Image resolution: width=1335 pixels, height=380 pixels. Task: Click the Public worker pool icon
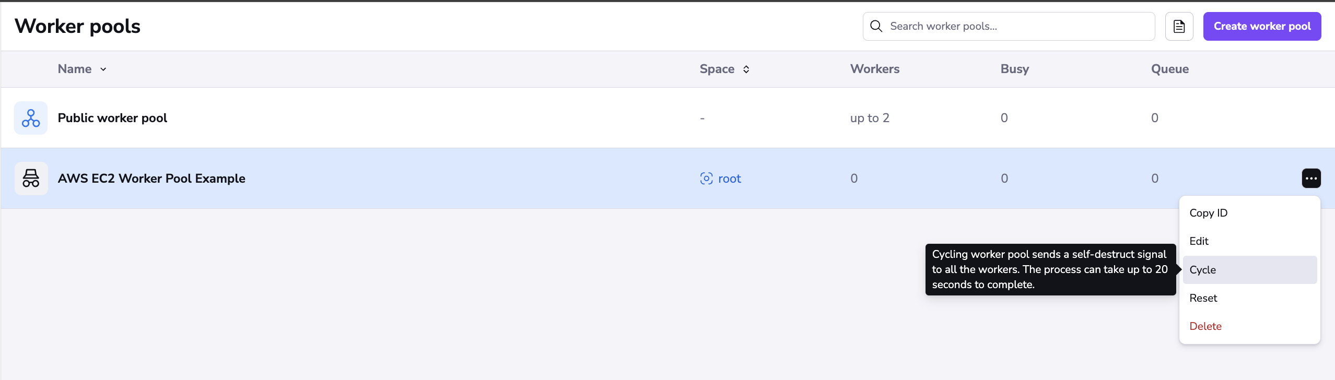[x=31, y=118]
